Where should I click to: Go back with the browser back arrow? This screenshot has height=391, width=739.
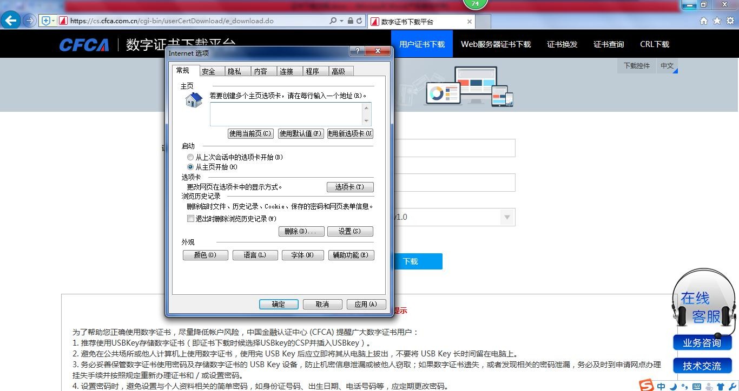point(11,21)
